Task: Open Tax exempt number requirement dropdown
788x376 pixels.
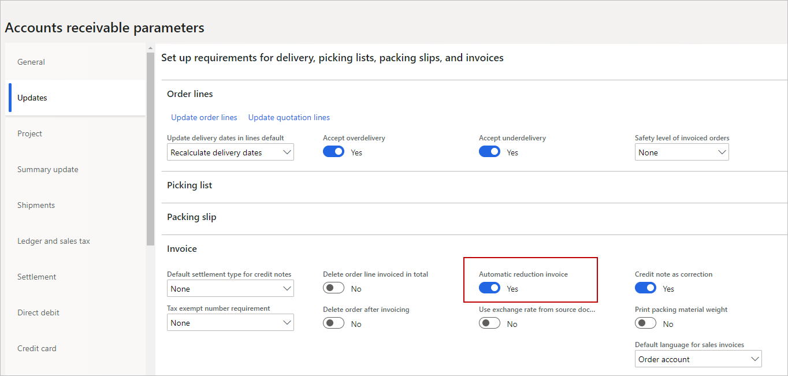Action: [230, 323]
